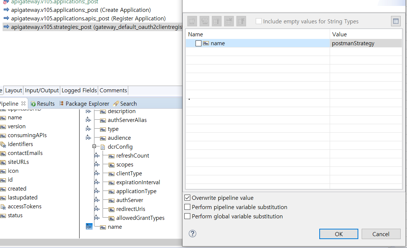Click the set value icon beside audience
The width and height of the screenshot is (407, 248).
point(88,138)
